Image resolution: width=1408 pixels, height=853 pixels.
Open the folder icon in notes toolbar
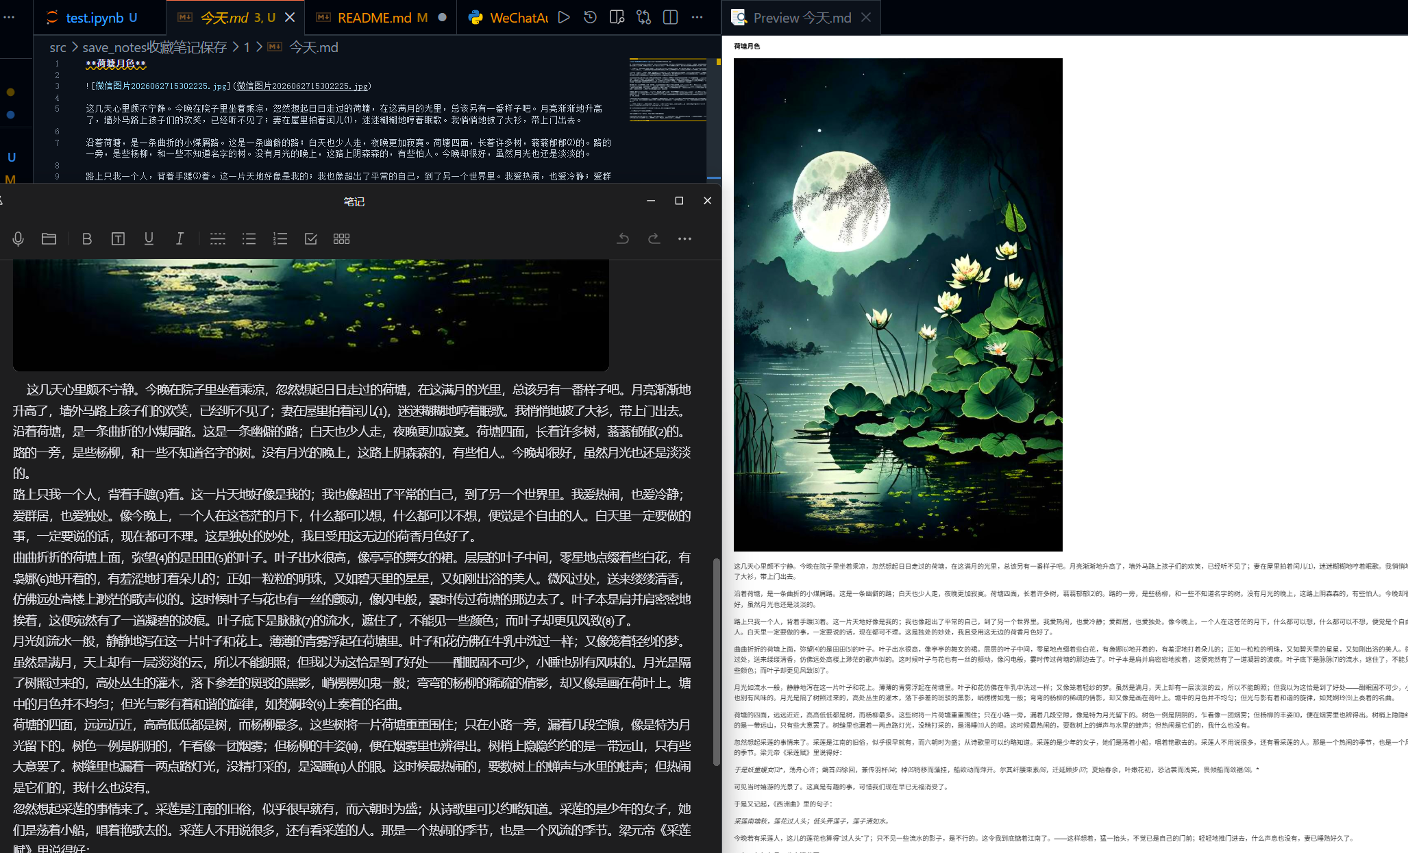point(49,238)
